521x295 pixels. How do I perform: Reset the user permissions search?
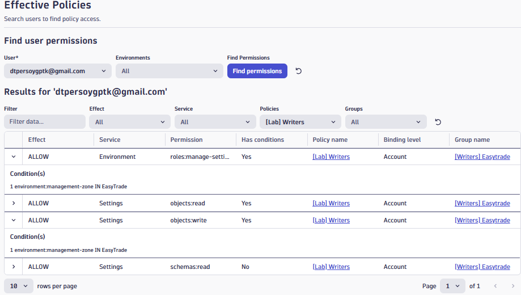click(299, 71)
